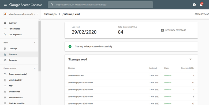Click Sitemap column header

[x=72, y=68]
